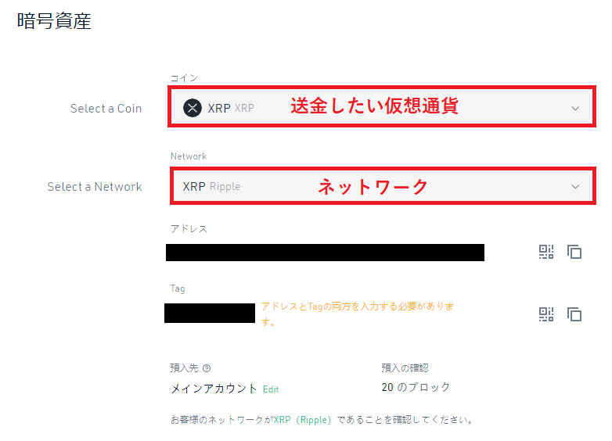Click the XRP coin logo icon
The height and width of the screenshot is (441, 612).
point(193,108)
